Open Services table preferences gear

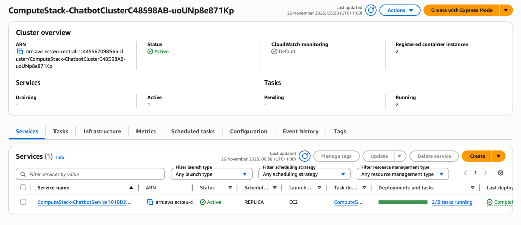tap(501, 173)
